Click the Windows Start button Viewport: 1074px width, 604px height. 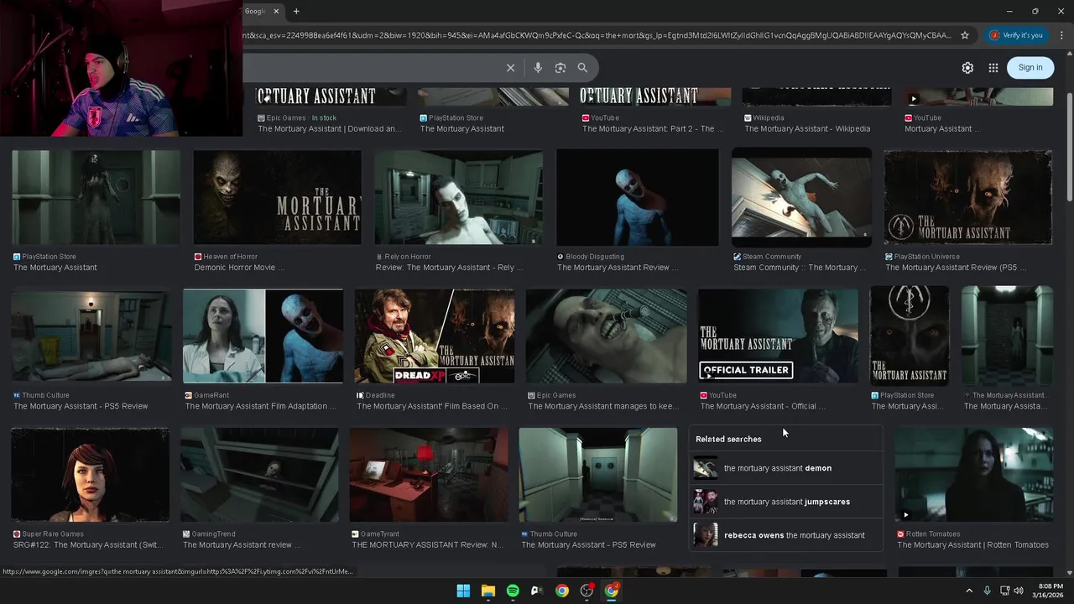pos(463,591)
